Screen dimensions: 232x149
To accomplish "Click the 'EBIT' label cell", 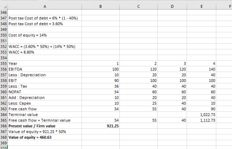I will click(x=45, y=81).
